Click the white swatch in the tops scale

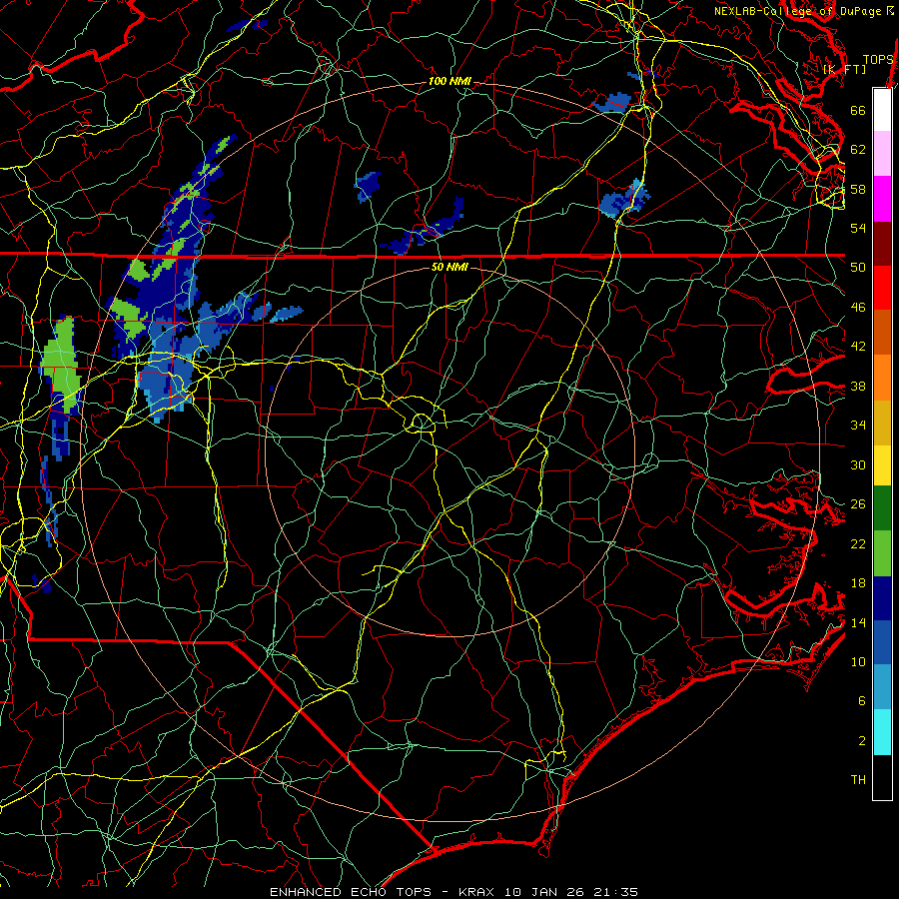[882, 110]
